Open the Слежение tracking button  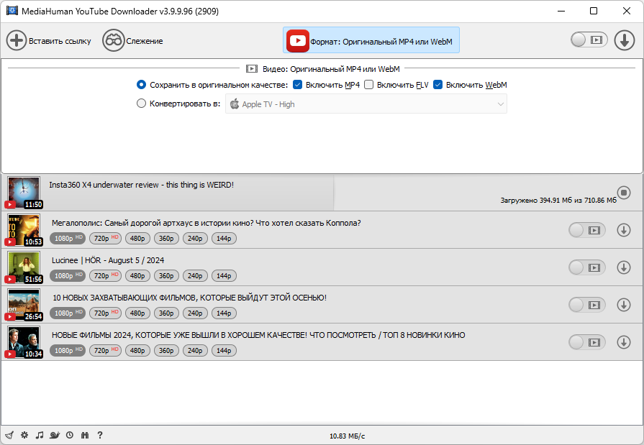[x=132, y=41]
